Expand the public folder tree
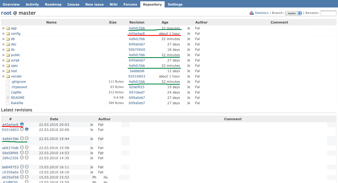 click(3, 55)
